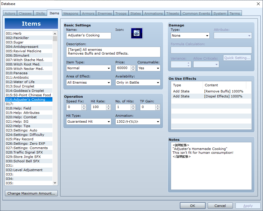Choose the Animation dropdown

(x=138, y=121)
